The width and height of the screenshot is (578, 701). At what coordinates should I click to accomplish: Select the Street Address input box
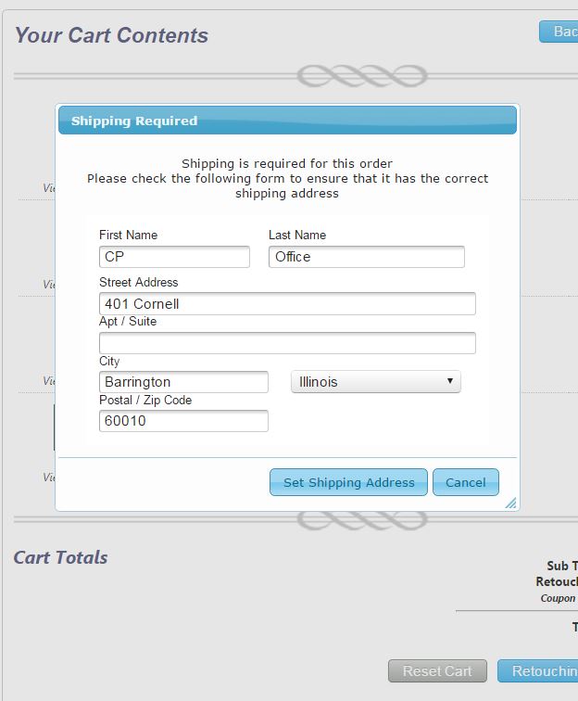pos(287,304)
